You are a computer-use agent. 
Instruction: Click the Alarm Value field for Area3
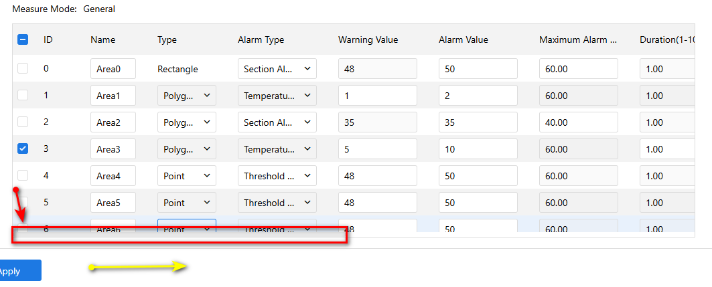click(478, 149)
